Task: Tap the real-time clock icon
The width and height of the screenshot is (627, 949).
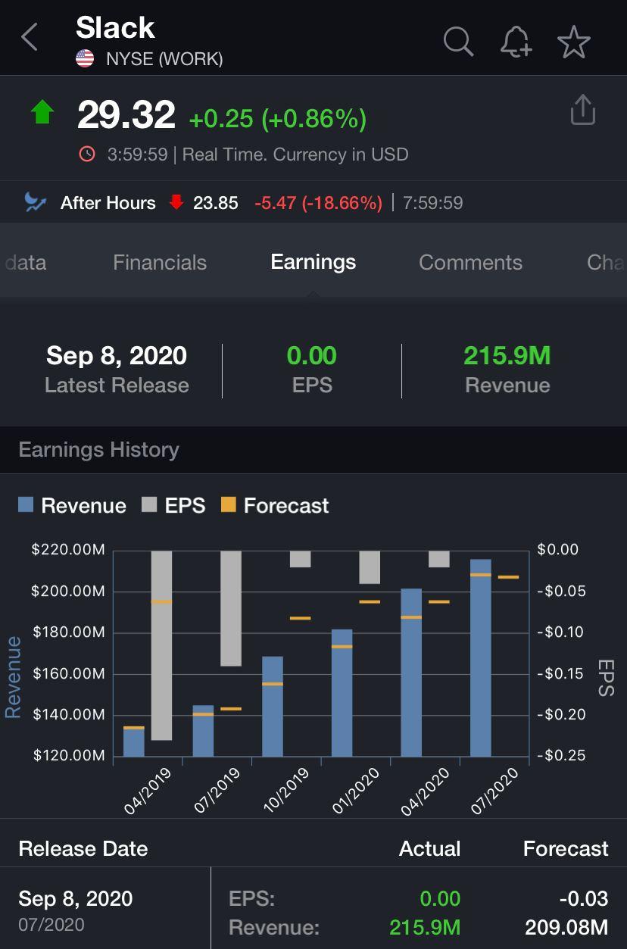Action: coord(87,155)
